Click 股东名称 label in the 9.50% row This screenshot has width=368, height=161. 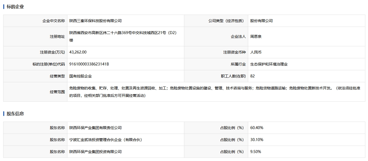(x=57, y=152)
